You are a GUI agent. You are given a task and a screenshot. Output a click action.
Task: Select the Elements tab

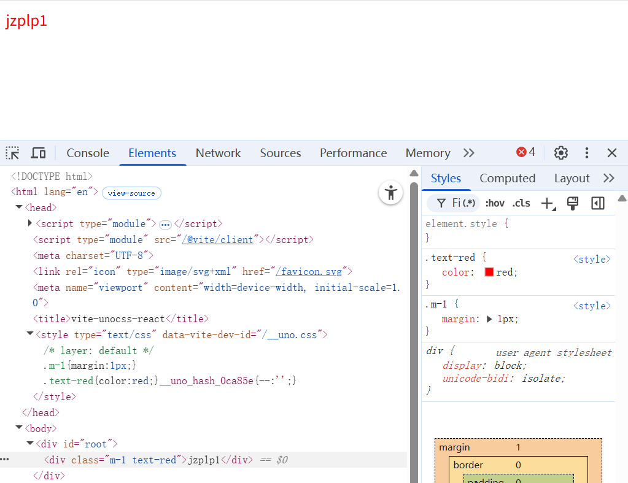tap(152, 153)
